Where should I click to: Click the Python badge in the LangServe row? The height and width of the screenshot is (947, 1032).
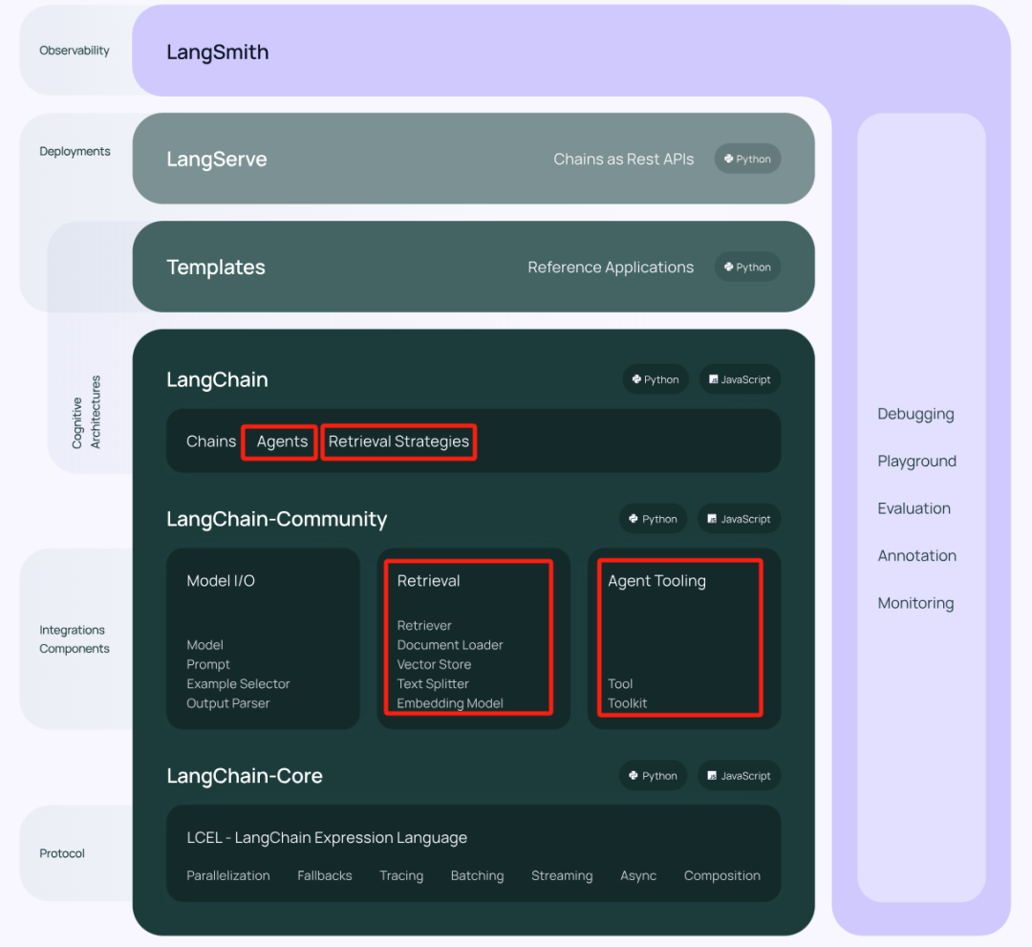(747, 159)
